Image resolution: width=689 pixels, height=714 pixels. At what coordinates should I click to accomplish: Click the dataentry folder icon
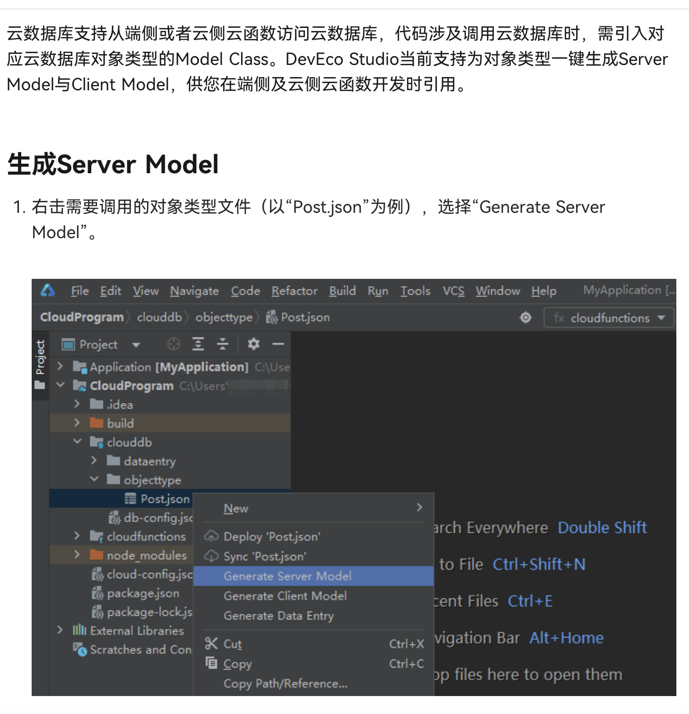coord(113,461)
